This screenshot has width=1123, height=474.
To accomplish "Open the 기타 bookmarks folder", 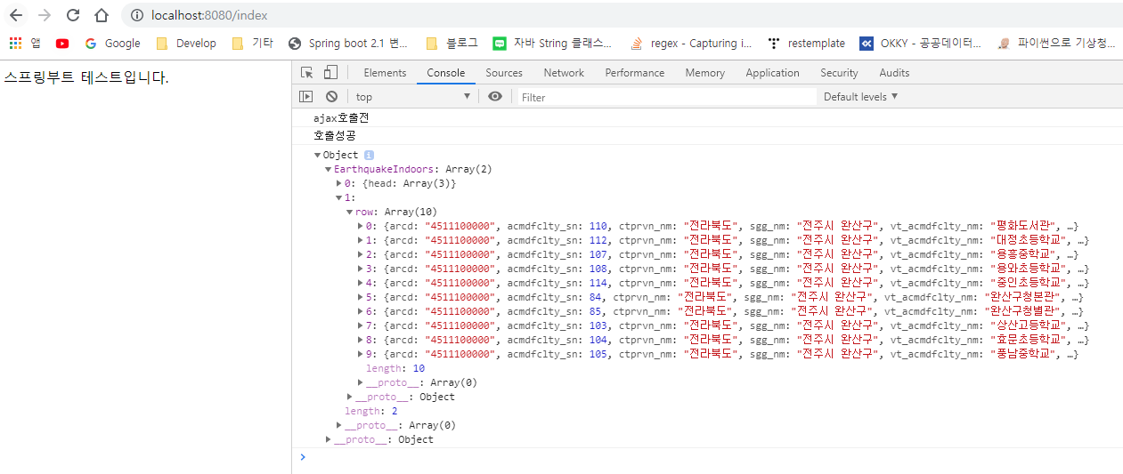I will pyautogui.click(x=252, y=43).
